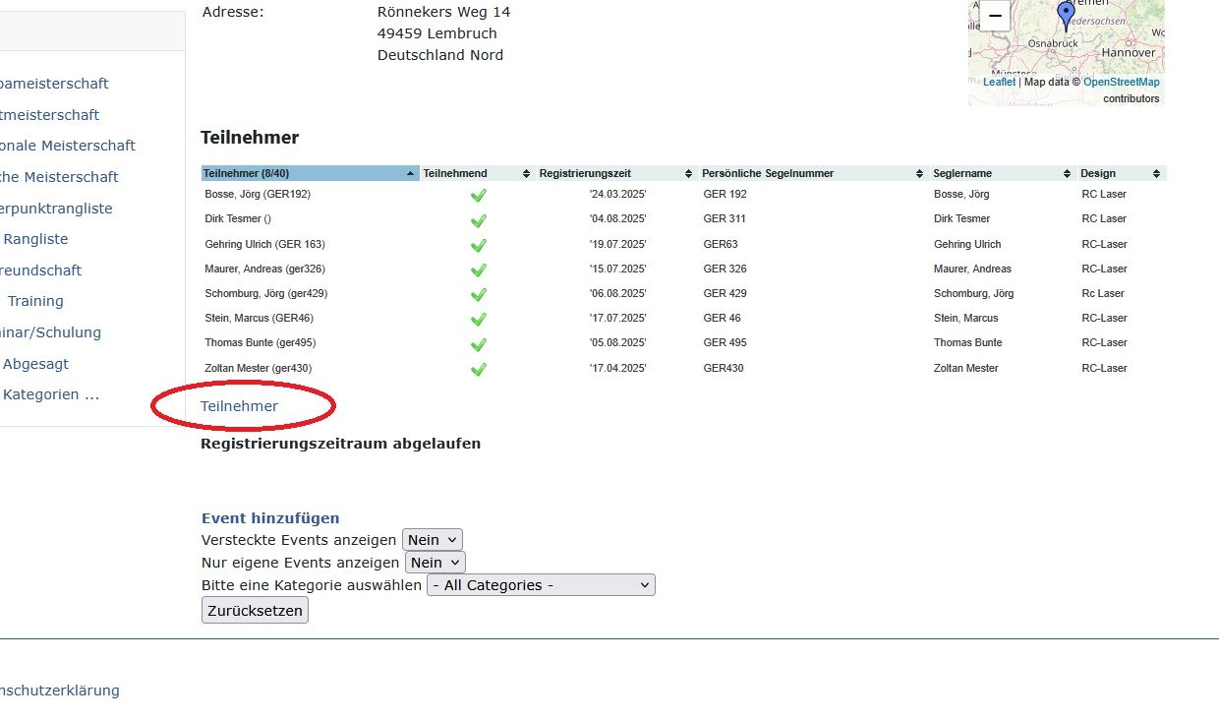Click the ascending arrow in Teilnehmer (8/40) header
The height and width of the screenshot is (720, 1219).
tap(410, 174)
